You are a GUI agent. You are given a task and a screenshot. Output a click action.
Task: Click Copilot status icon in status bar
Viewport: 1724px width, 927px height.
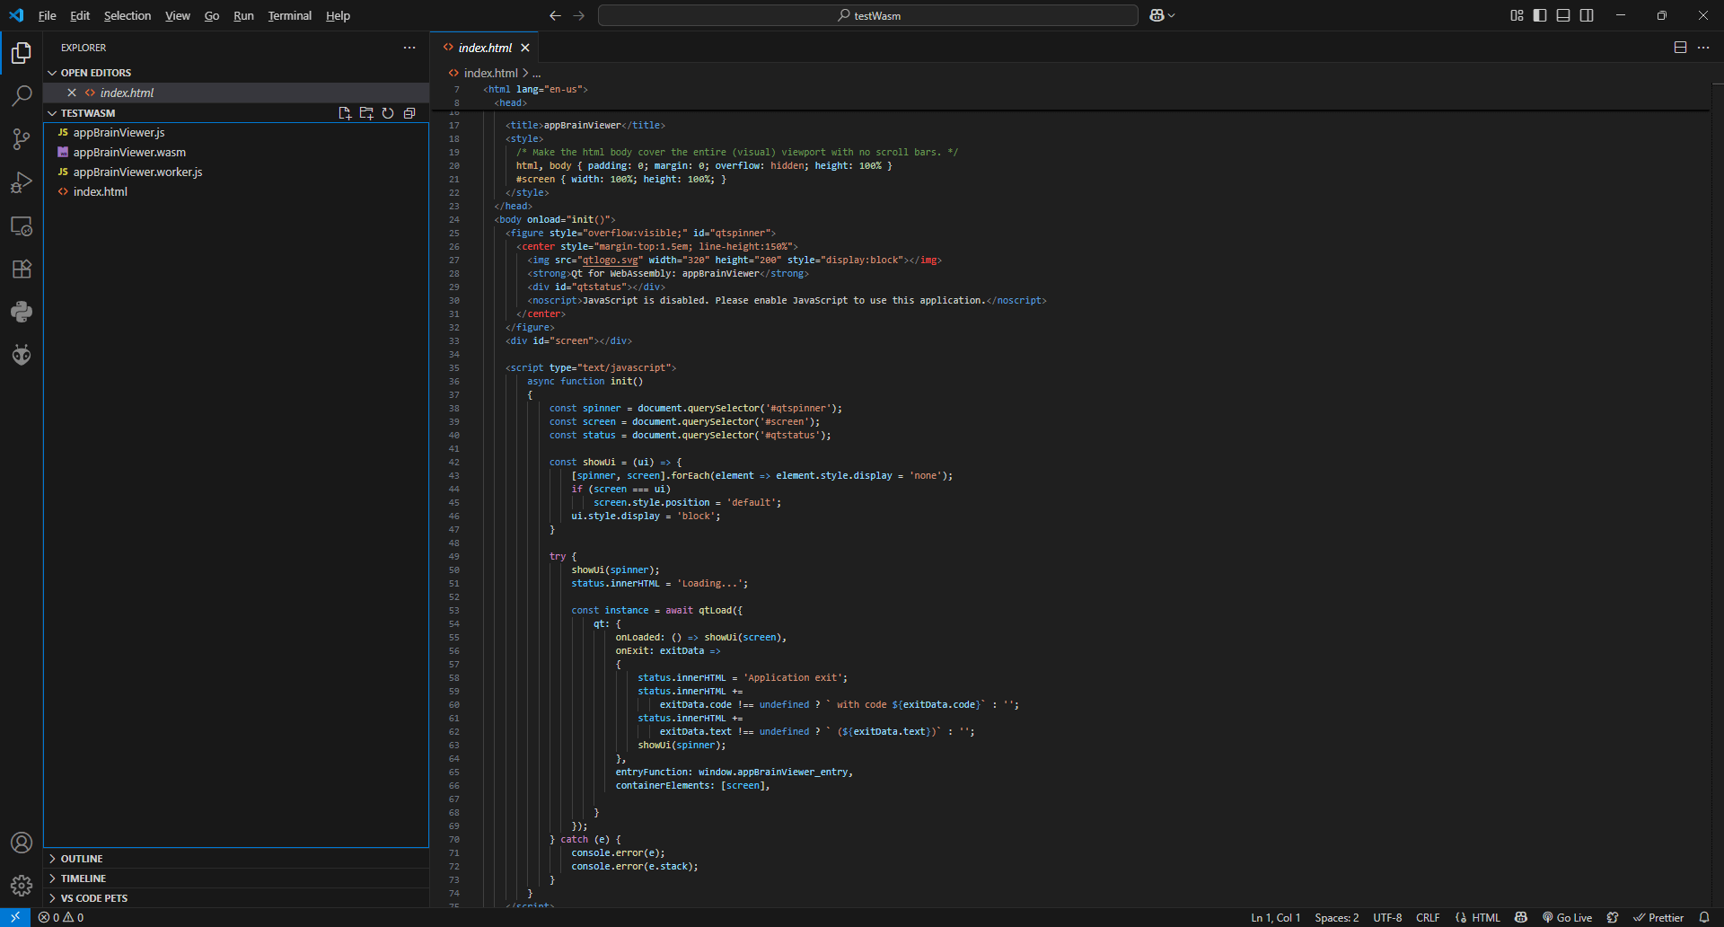1521,917
